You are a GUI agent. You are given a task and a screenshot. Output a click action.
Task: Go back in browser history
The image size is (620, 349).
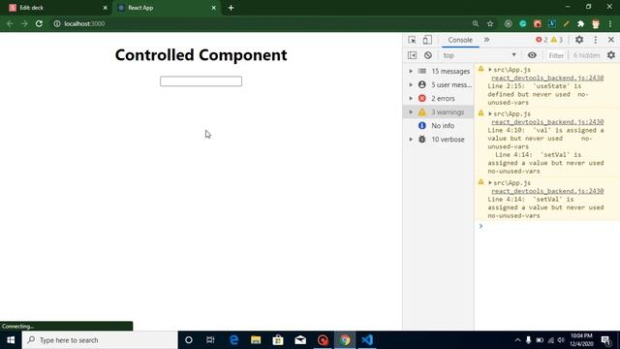pyautogui.click(x=10, y=23)
